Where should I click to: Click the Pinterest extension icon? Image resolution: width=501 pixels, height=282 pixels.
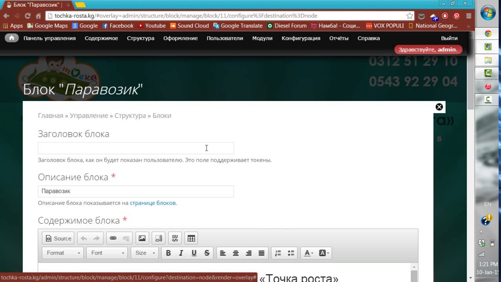[457, 16]
